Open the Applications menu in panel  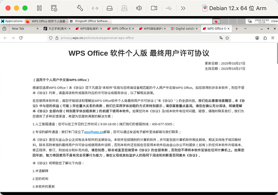[x=12, y=21]
